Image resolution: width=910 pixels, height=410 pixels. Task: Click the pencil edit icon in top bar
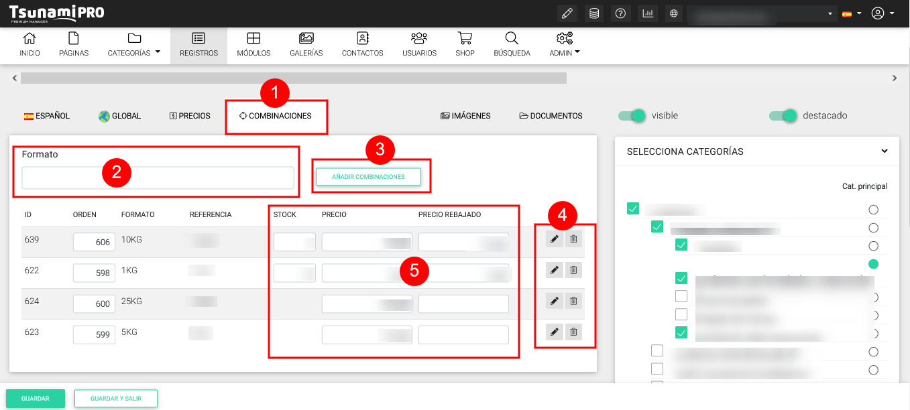(x=567, y=13)
